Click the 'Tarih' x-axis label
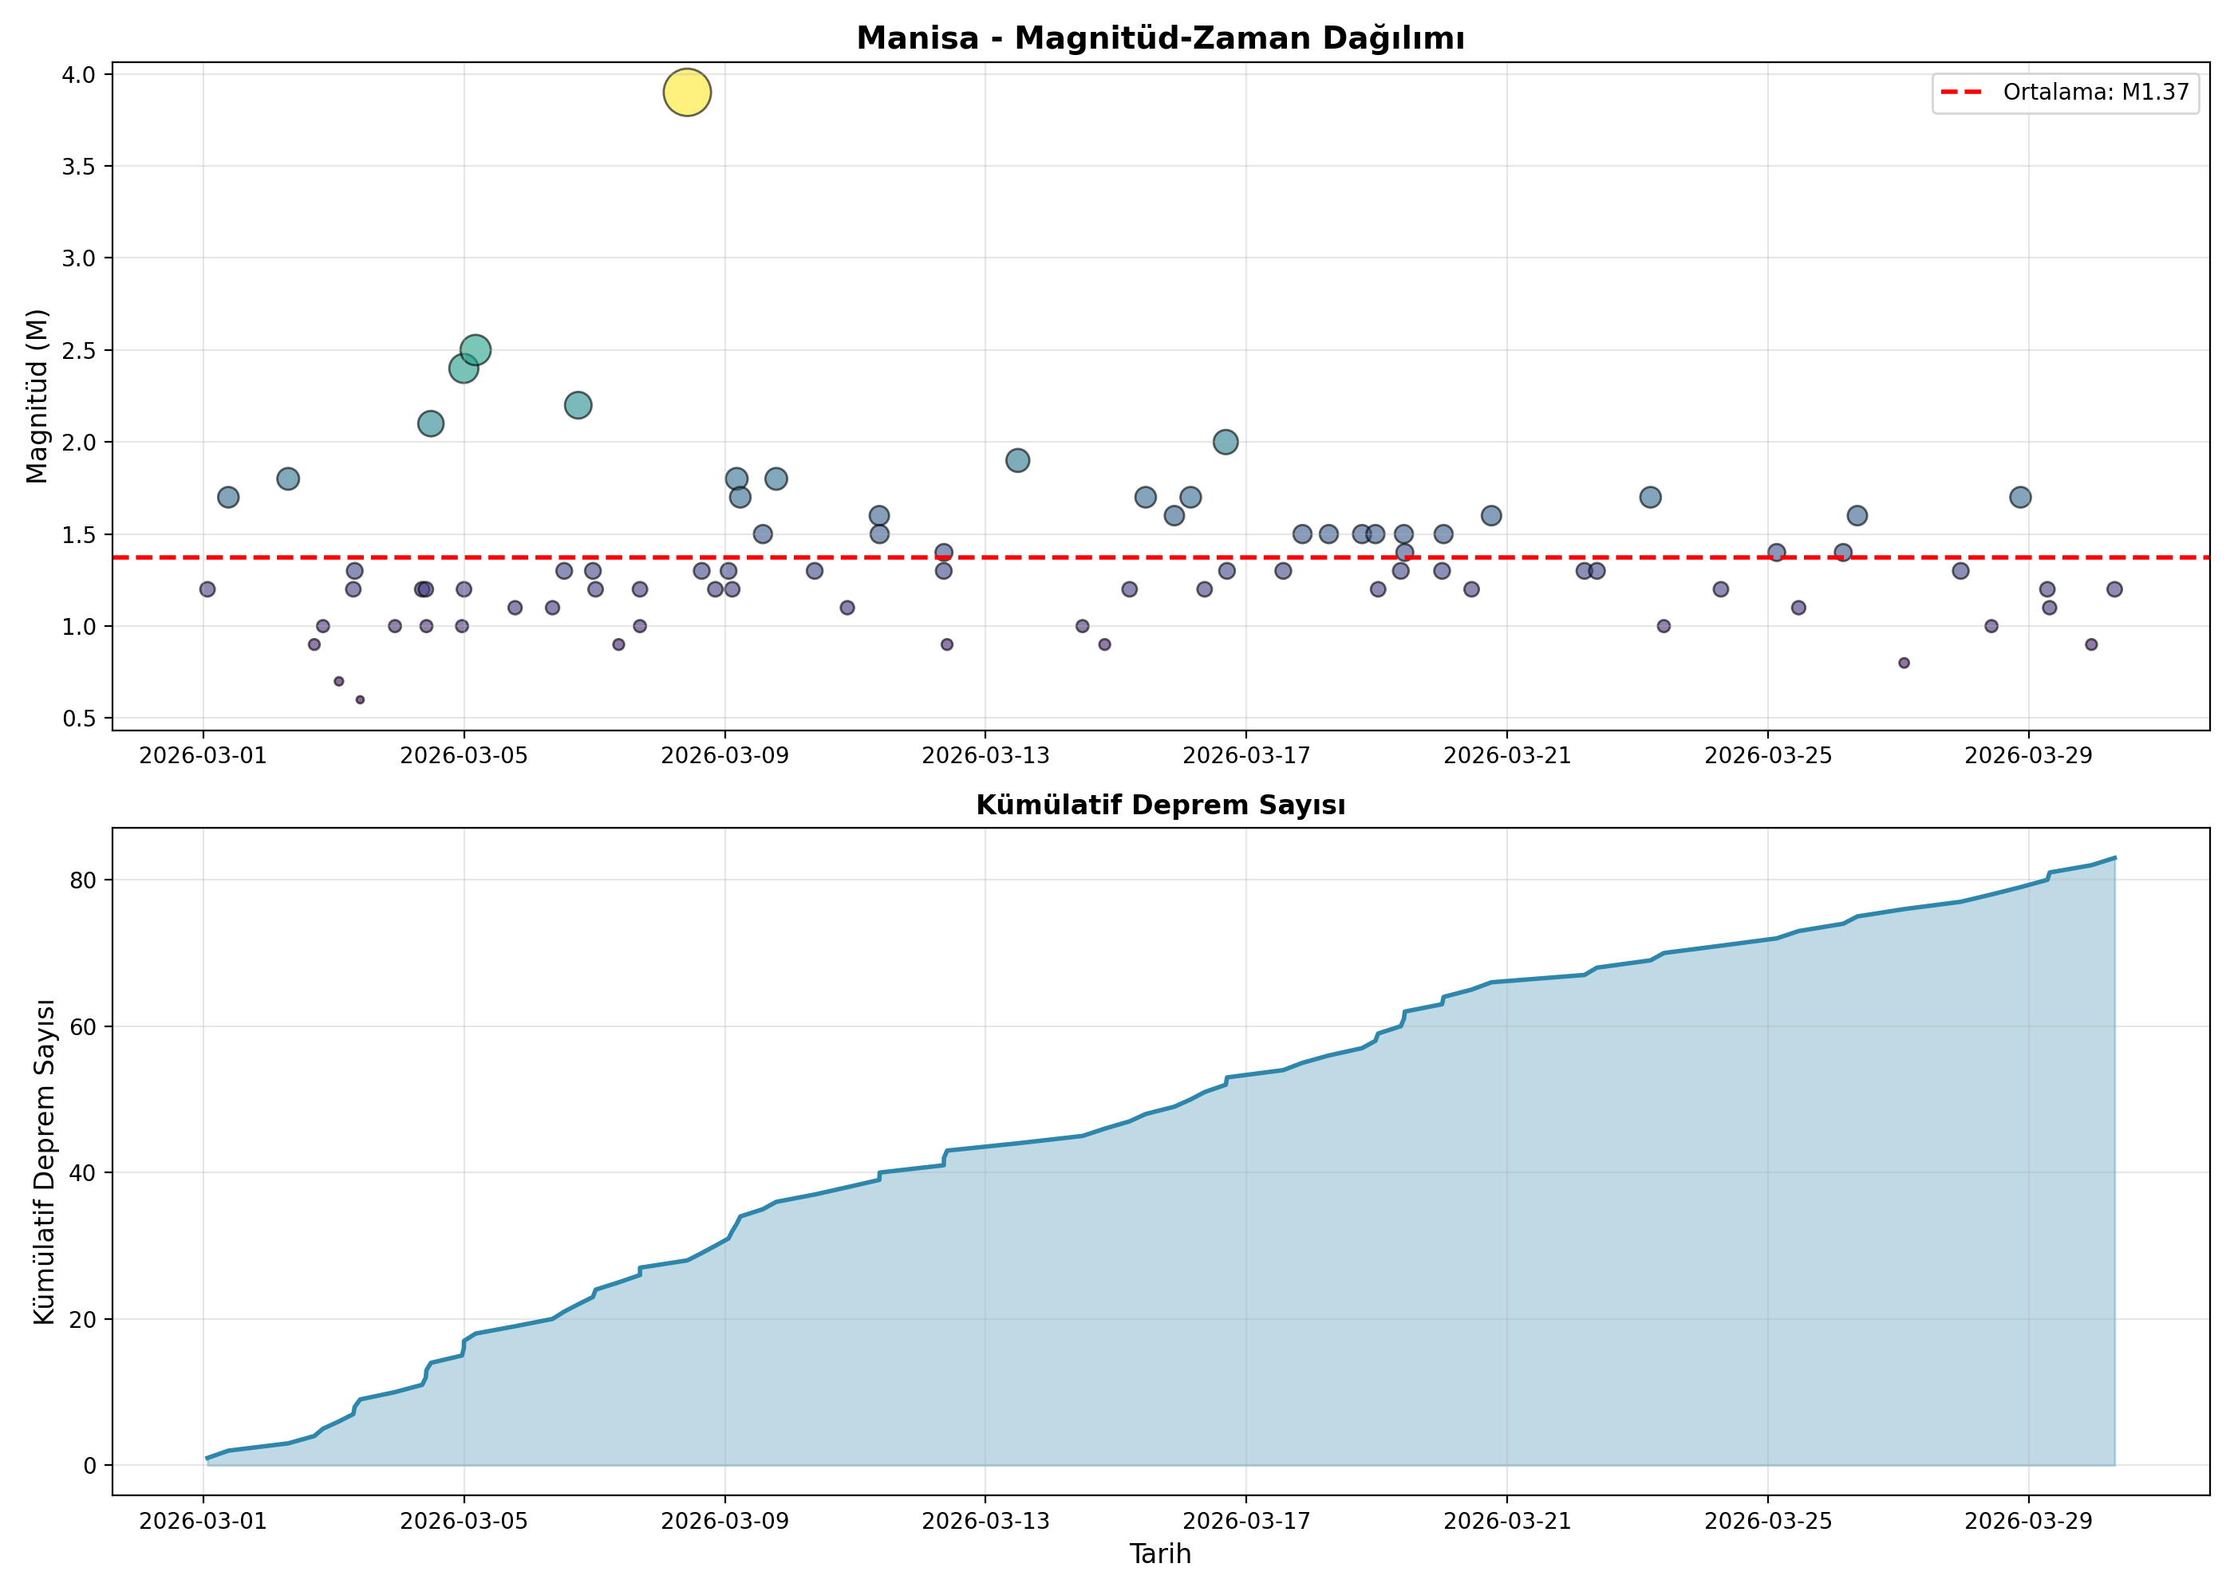Viewport: 2234px width, 1595px height. 1160,1555
